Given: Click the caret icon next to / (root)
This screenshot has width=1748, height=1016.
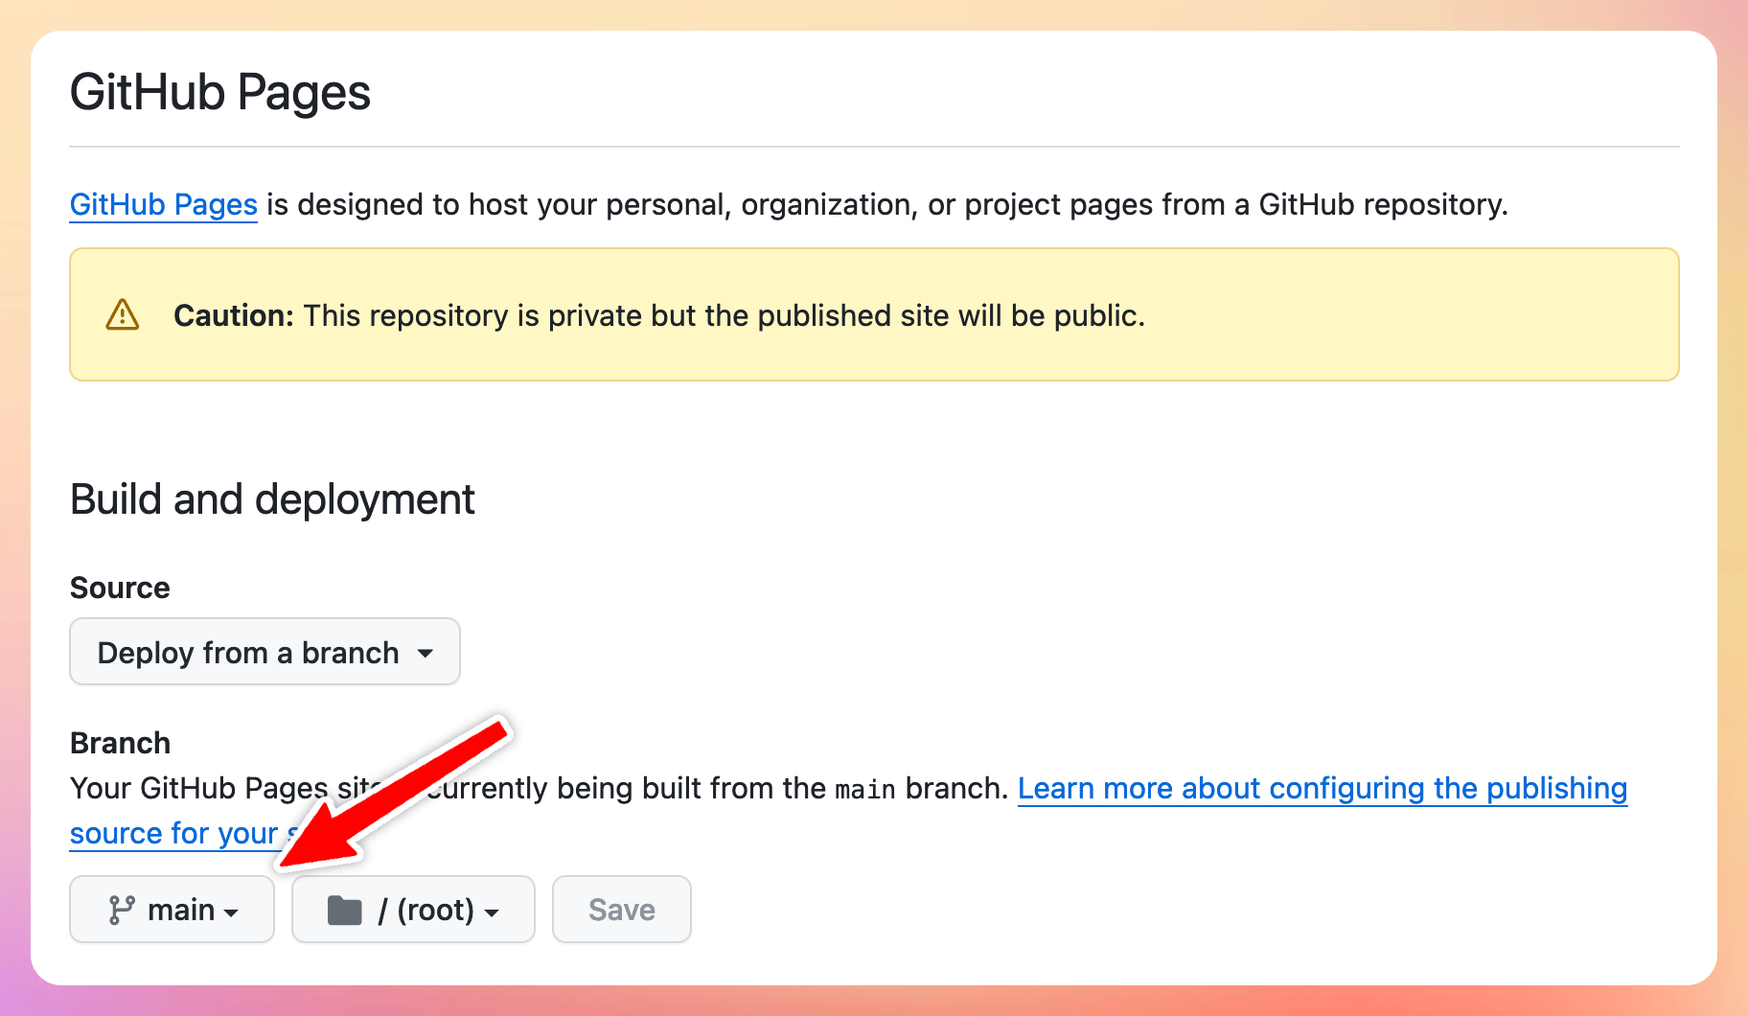Looking at the screenshot, I should tap(493, 912).
